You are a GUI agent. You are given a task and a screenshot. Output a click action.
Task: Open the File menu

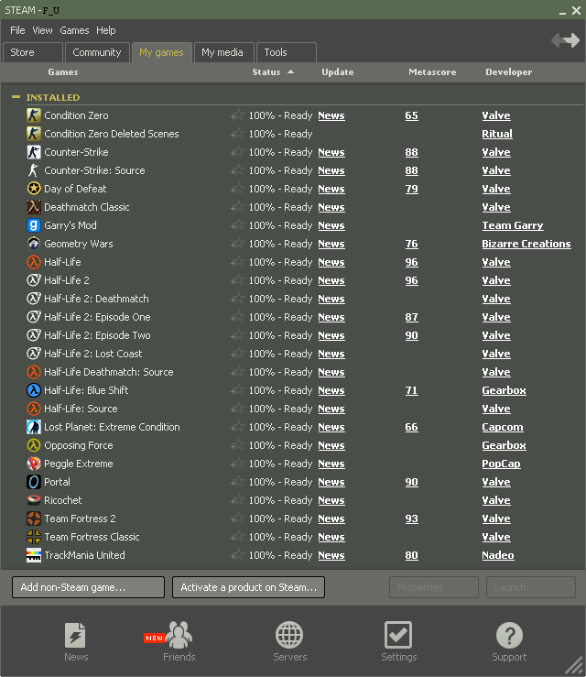17,30
